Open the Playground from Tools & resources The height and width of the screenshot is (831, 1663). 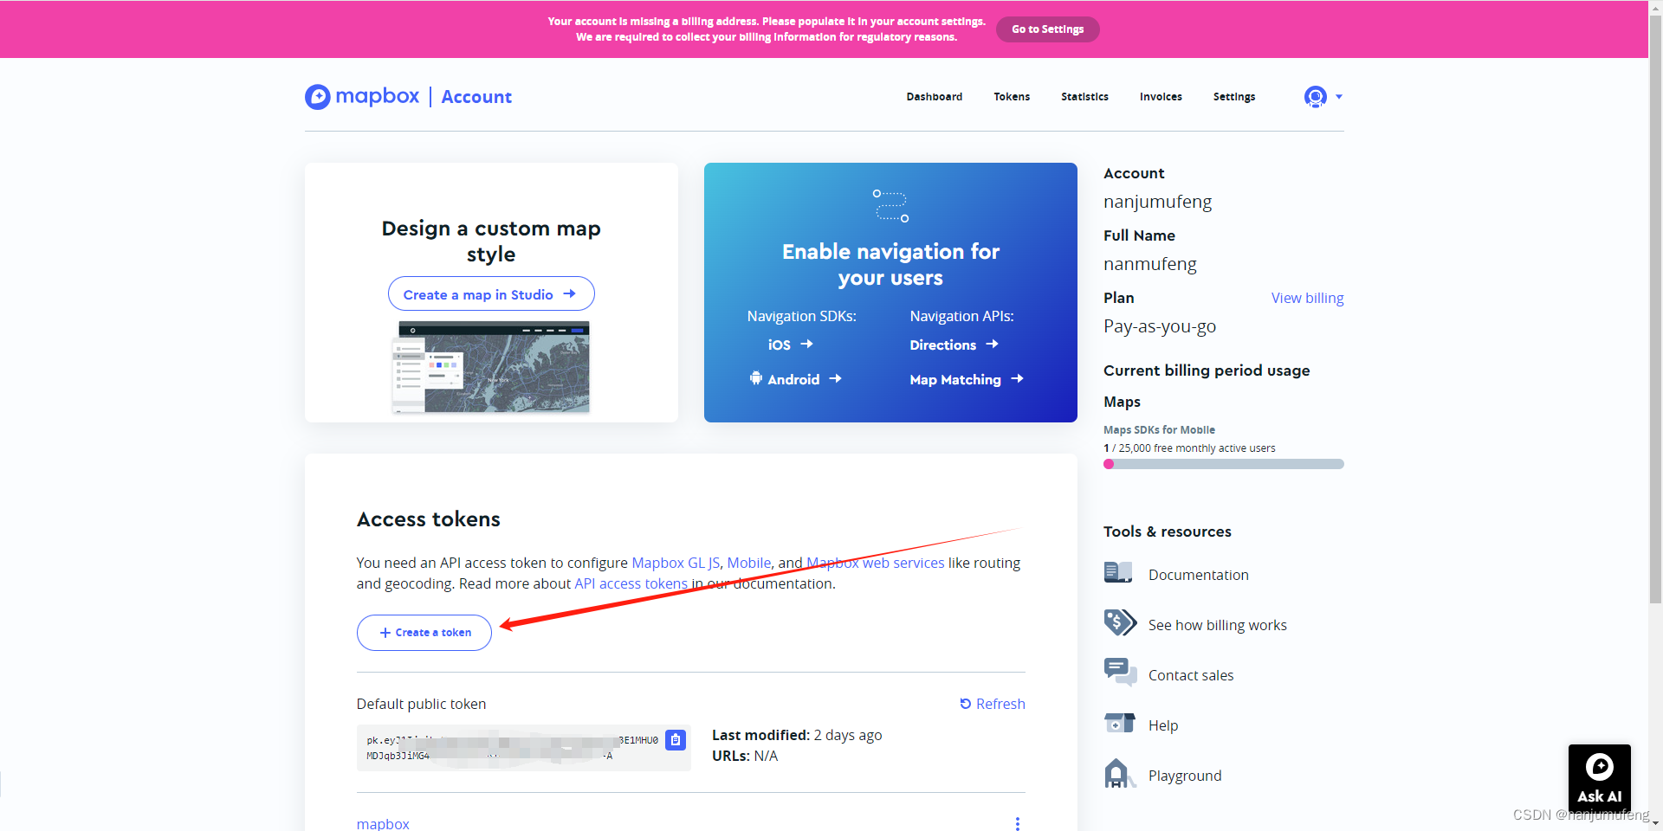(x=1118, y=773)
